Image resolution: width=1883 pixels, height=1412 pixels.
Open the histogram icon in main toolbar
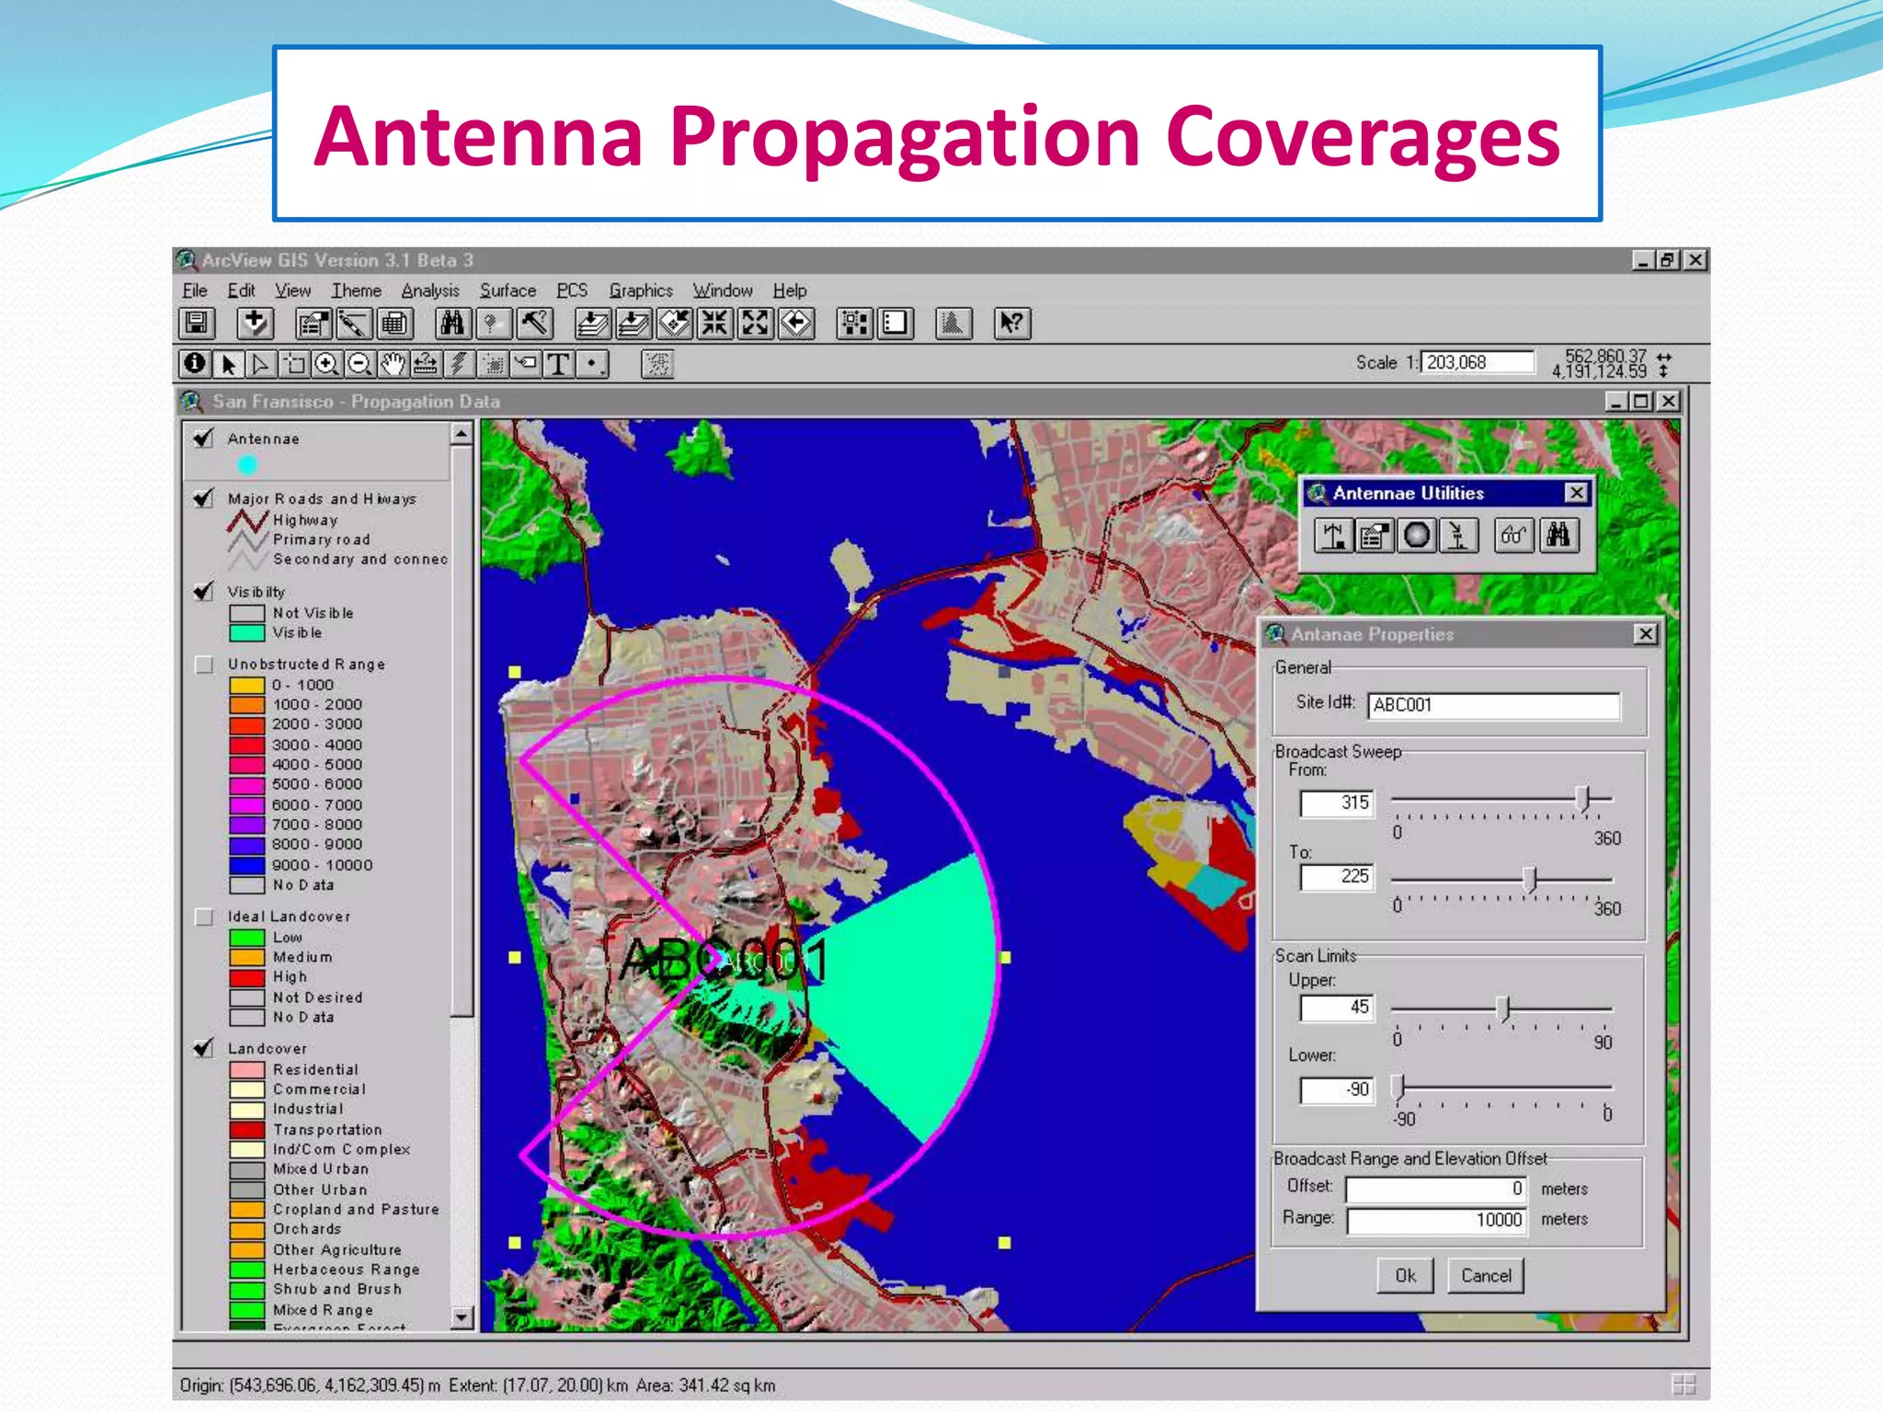953,323
